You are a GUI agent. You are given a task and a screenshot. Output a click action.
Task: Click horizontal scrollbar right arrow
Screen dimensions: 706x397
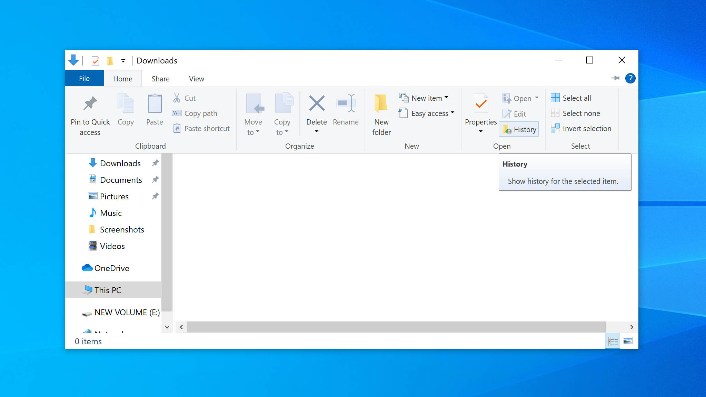coord(632,327)
